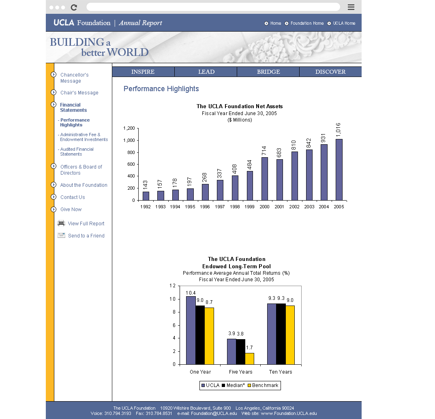This screenshot has width=435, height=419.
Task: Select the BRIDGE navigation tab
Action: click(268, 72)
